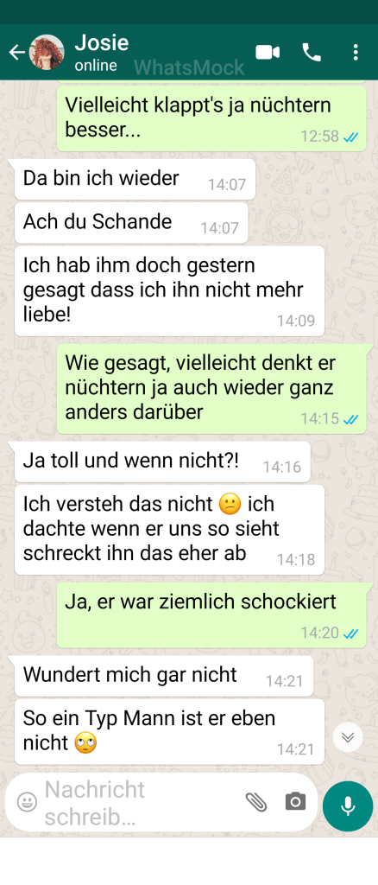
Task: Start a voice call with Josie
Action: (x=312, y=53)
